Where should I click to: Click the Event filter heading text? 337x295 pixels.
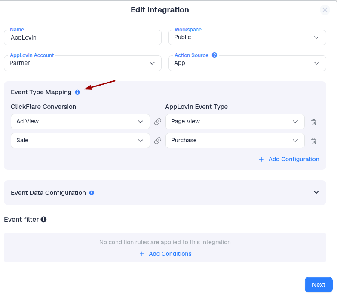pos(21,219)
